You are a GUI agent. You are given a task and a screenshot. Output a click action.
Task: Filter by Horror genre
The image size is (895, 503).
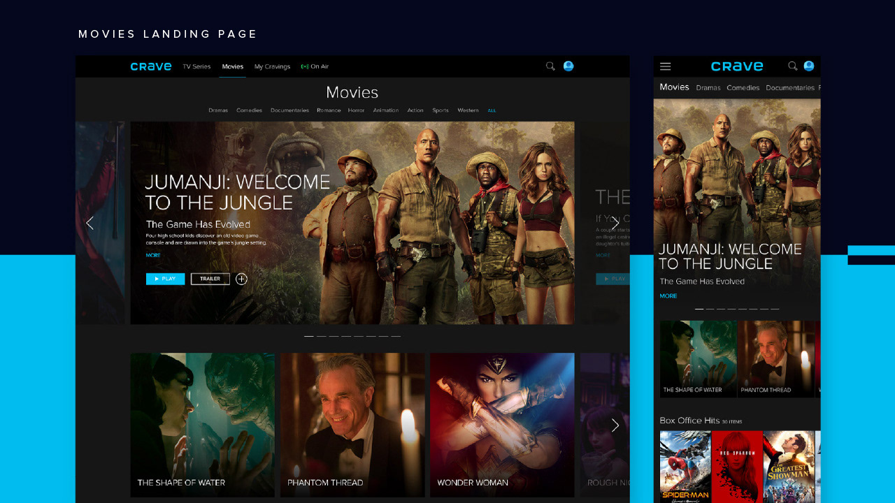point(357,110)
